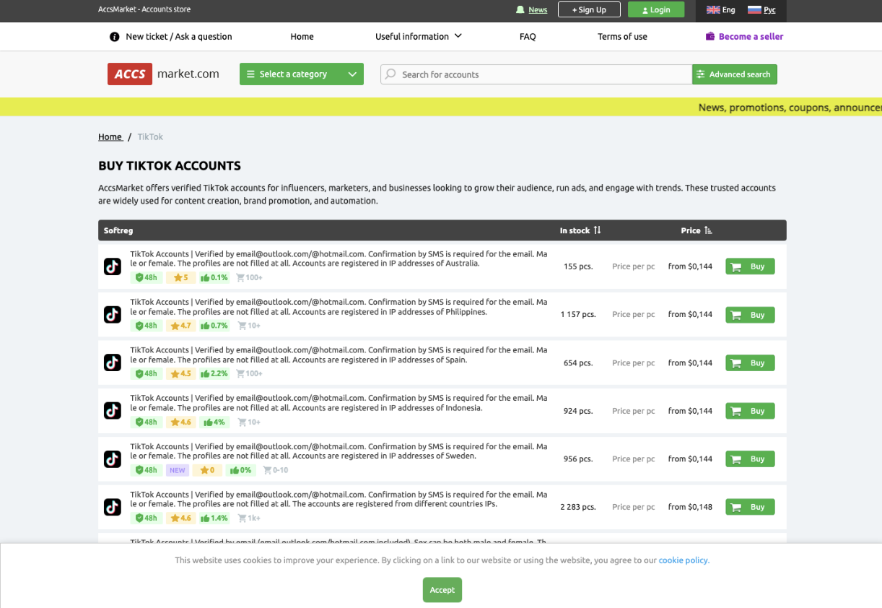Screen dimensions: 882x608
Task: Open the cookie policy link
Action: pyautogui.click(x=684, y=560)
